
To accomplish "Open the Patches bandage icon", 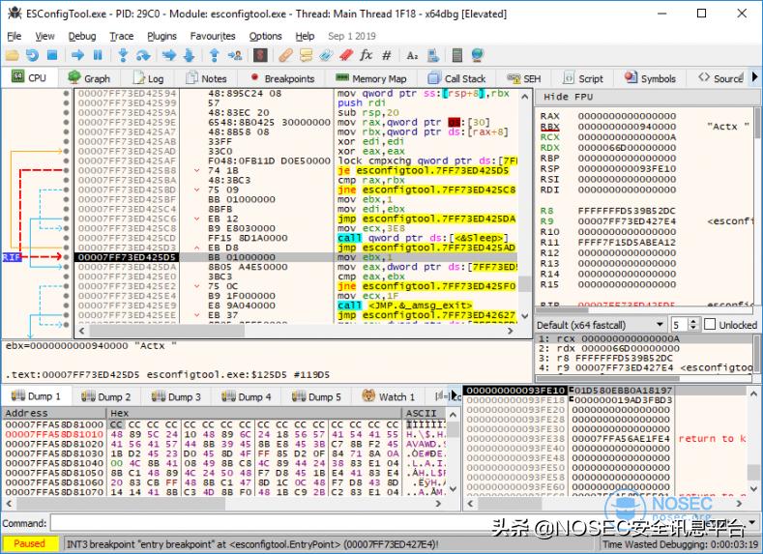I will [286, 55].
